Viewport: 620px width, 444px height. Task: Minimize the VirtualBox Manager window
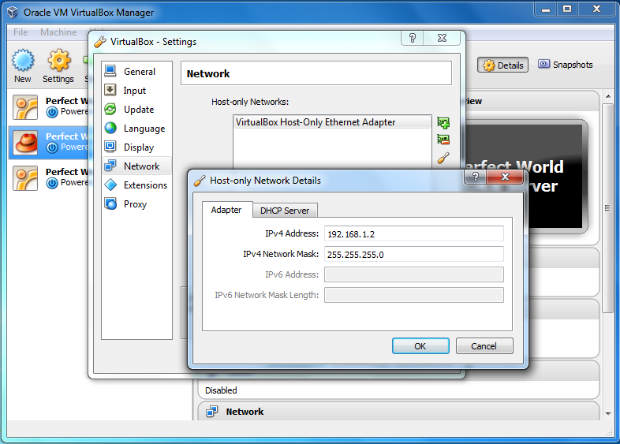pos(546,9)
